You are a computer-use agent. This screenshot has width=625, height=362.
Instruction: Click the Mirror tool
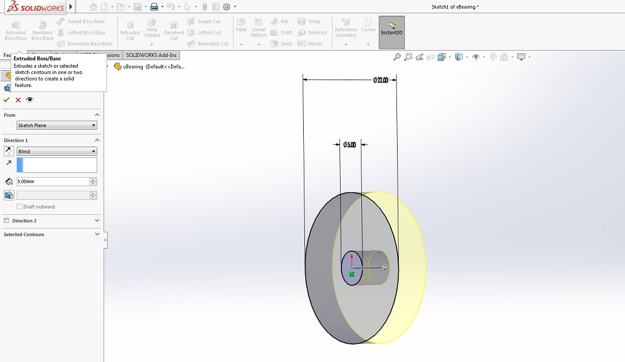pyautogui.click(x=310, y=43)
